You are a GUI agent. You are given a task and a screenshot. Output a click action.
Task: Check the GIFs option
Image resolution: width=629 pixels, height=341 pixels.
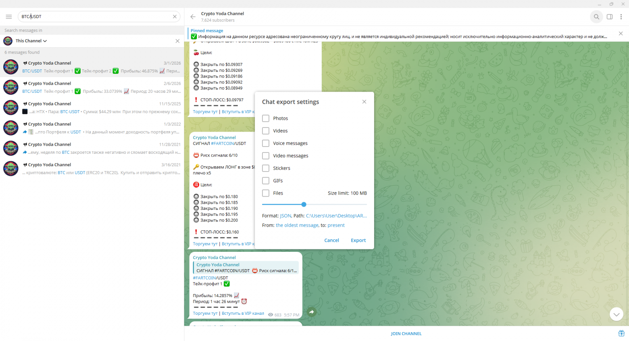coord(266,181)
